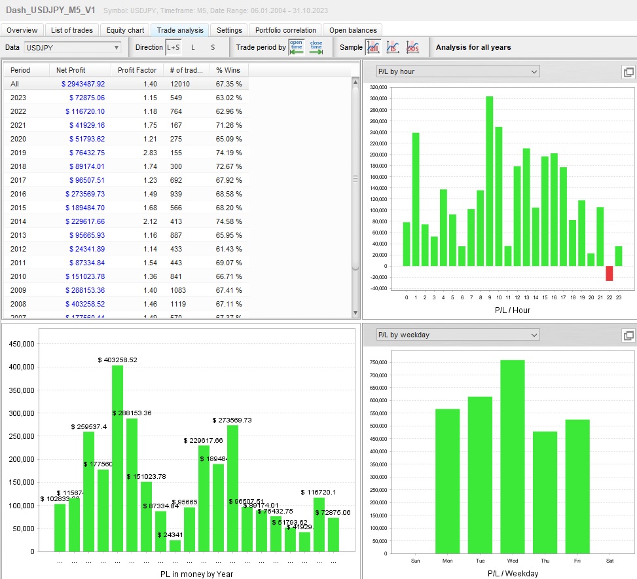This screenshot has width=637, height=579.
Task: Select trade period by open time icon
Action: pos(297,47)
